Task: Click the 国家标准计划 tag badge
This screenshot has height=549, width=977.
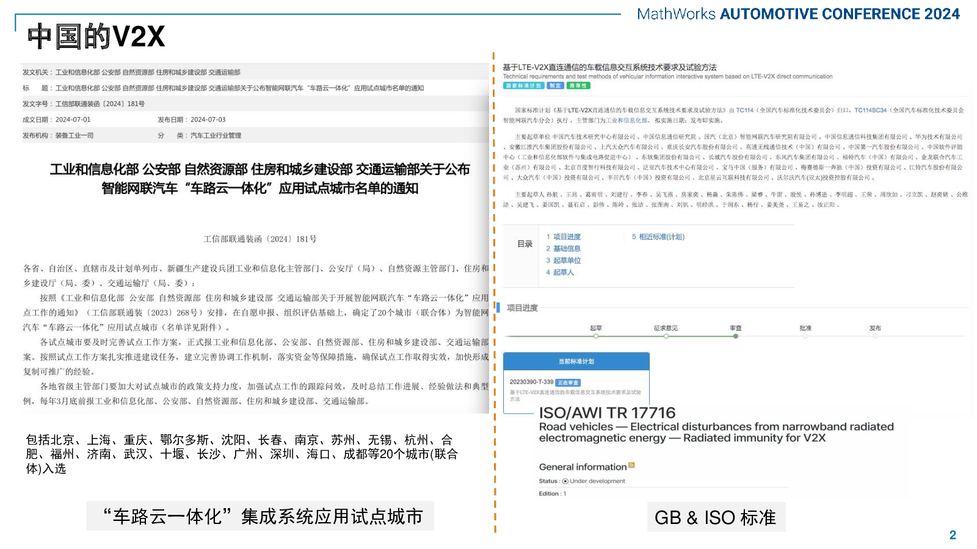Action: click(x=523, y=86)
